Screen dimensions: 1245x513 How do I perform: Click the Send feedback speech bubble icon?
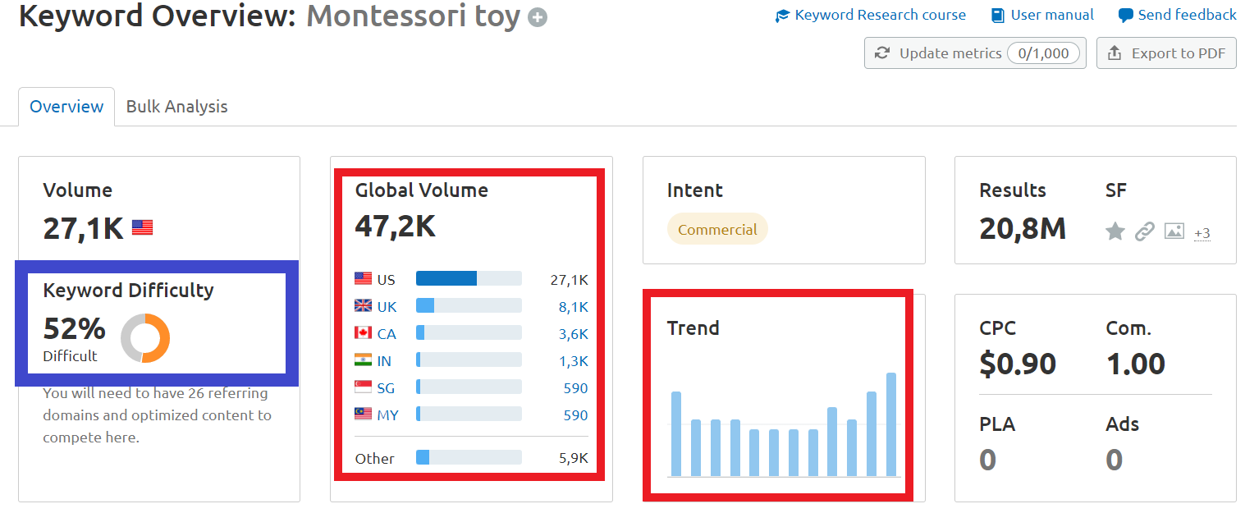coord(1126,16)
